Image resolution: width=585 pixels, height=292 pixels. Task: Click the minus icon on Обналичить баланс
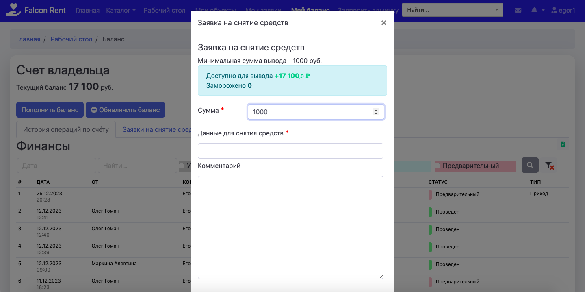94,110
